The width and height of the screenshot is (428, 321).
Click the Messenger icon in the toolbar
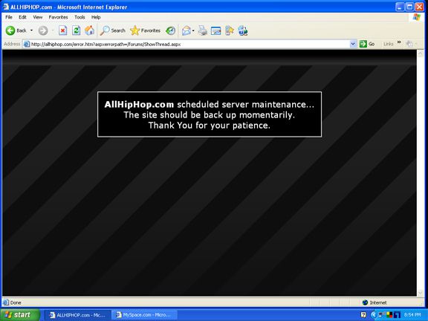tap(243, 30)
